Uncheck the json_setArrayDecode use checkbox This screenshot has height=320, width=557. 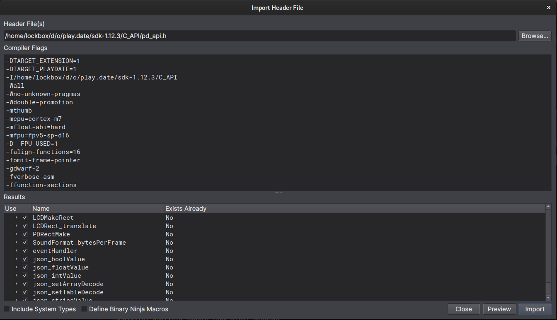(25, 284)
